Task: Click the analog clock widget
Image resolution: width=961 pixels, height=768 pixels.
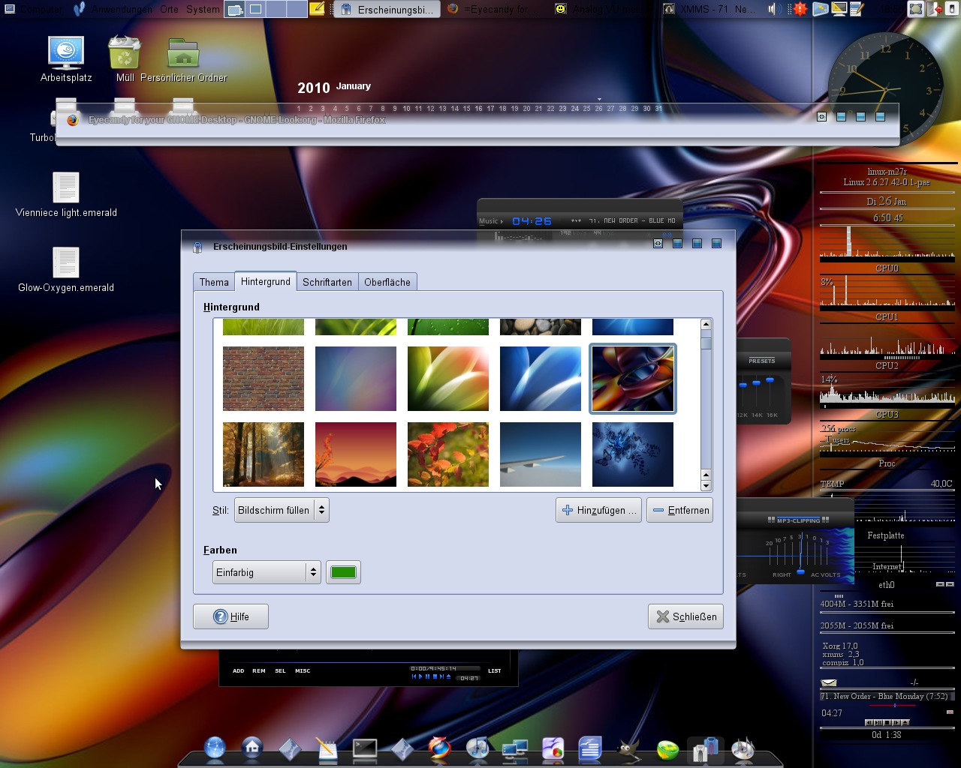Action: click(x=886, y=90)
